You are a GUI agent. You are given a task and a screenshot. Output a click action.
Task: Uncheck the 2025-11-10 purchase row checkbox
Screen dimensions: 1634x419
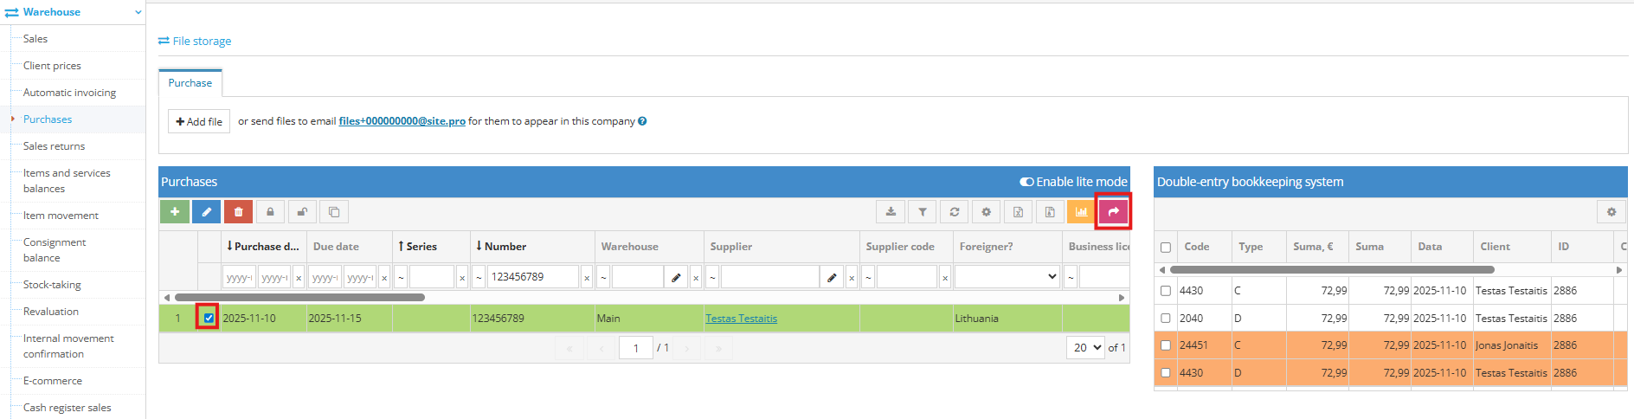coord(209,318)
